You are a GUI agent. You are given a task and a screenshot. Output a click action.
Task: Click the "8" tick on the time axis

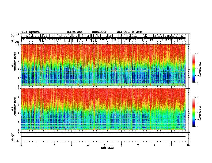(155, 145)
